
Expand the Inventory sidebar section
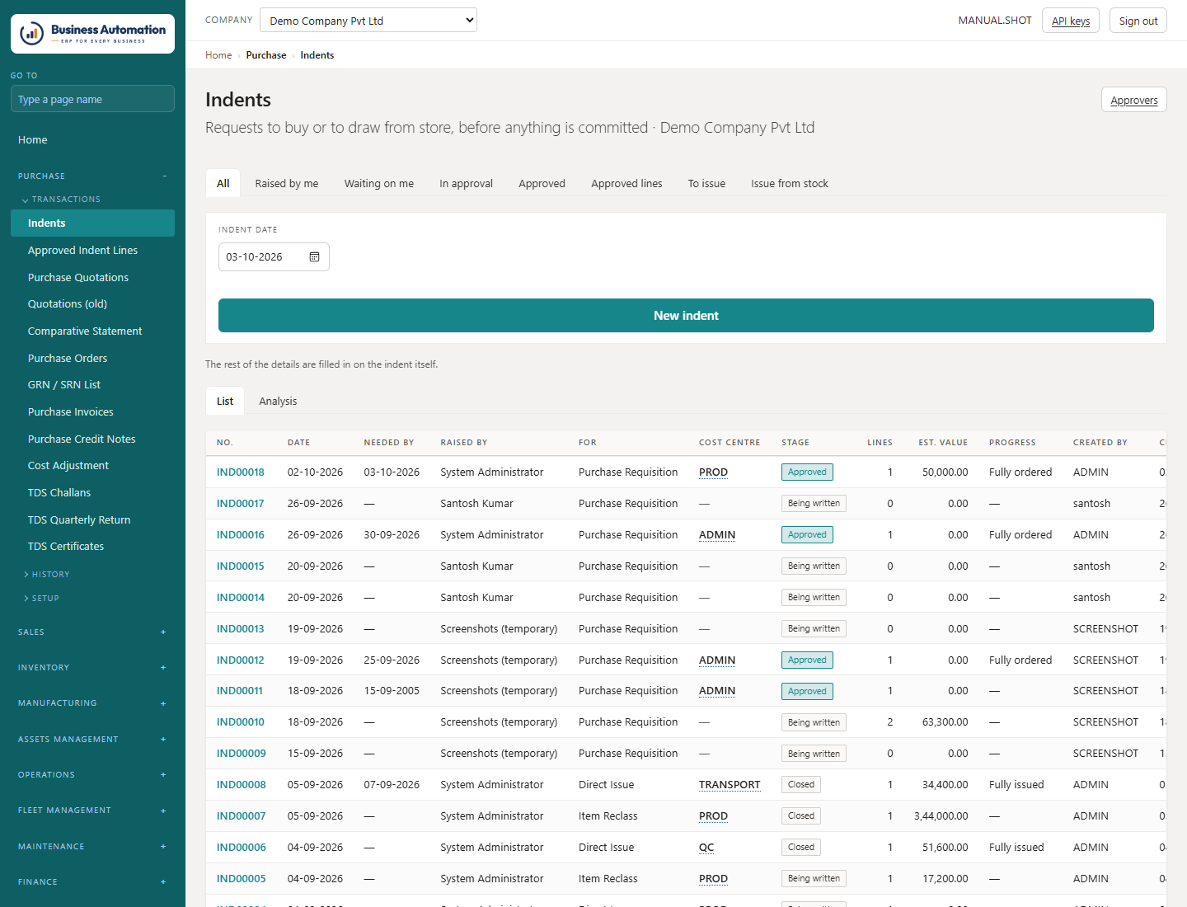[92, 668]
